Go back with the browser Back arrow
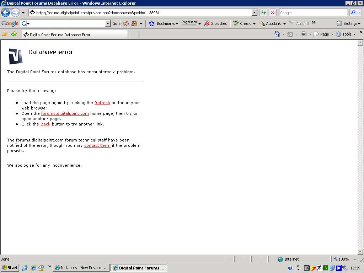The width and height of the screenshot is (364, 273). (x=6, y=12)
